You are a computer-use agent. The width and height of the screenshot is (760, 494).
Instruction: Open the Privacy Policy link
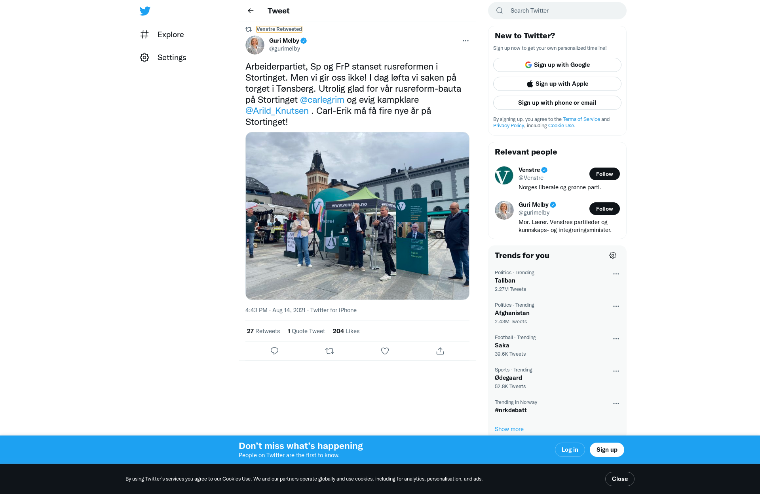[x=508, y=126]
